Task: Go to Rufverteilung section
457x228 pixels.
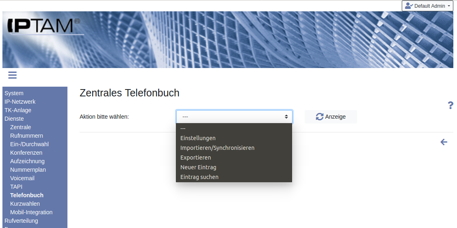Action: click(21, 221)
